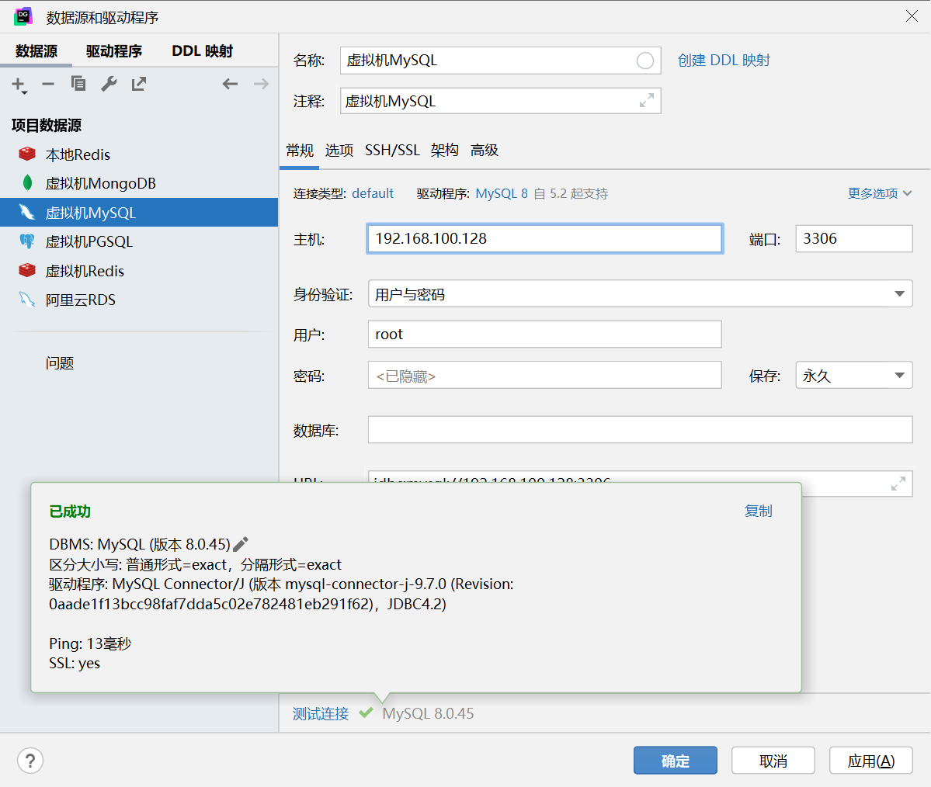This screenshot has width=931, height=787.
Task: Click the help question mark button
Action: pyautogui.click(x=30, y=761)
